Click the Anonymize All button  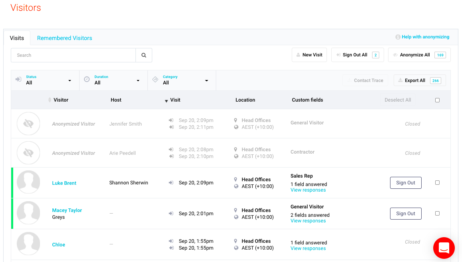pyautogui.click(x=419, y=55)
